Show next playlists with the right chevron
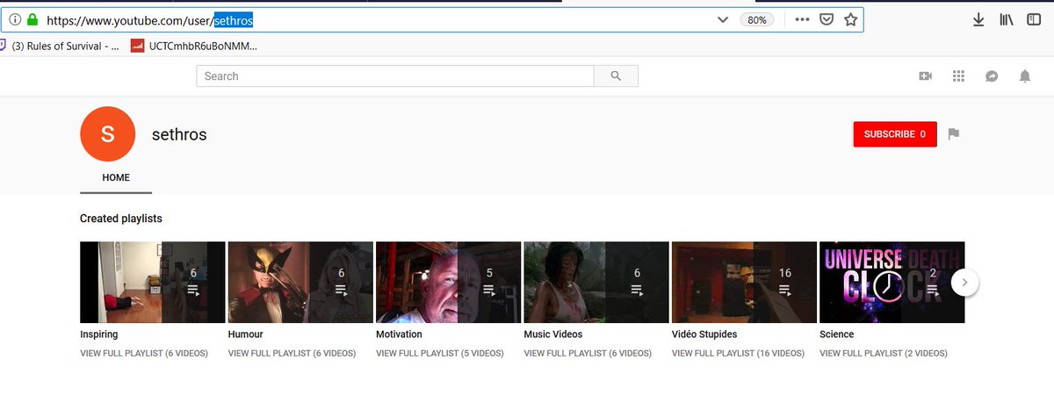 point(964,283)
